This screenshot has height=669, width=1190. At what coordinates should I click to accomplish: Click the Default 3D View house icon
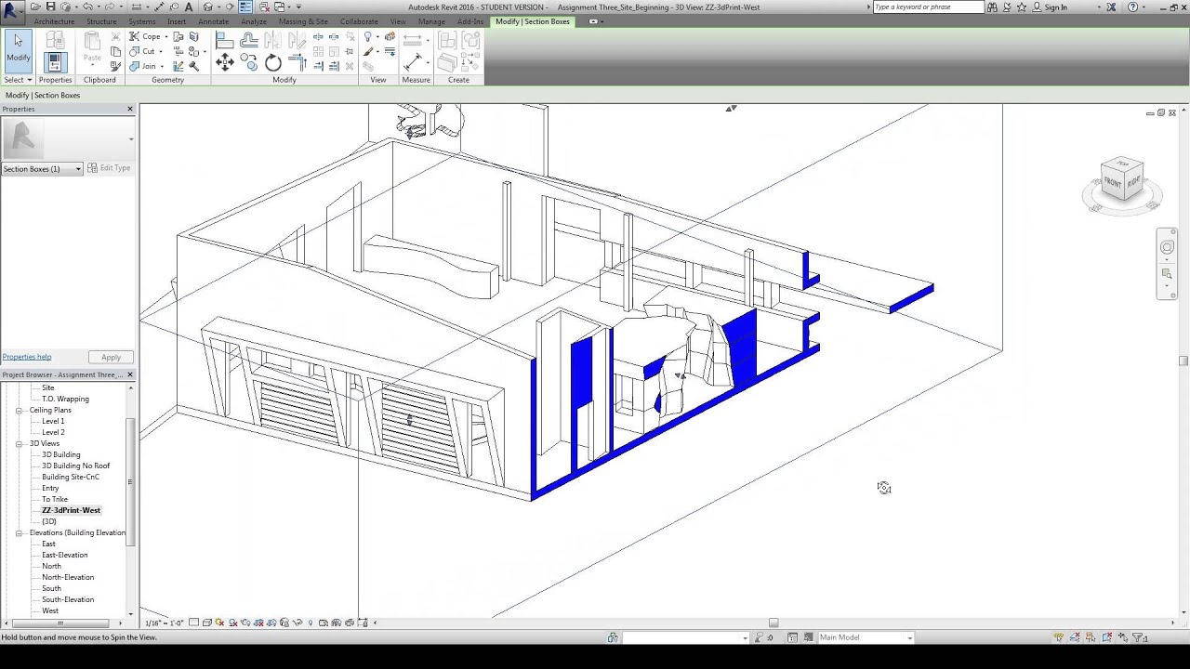[x=208, y=7]
